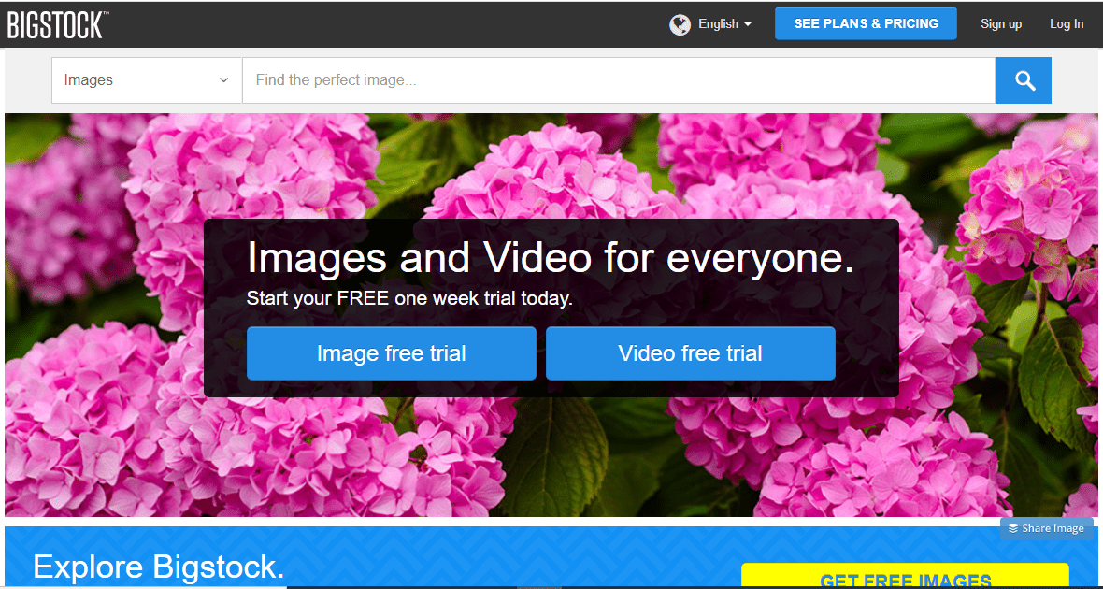Screen dimensions: 1103x589
Task: Open the Log In link
Action: tap(1067, 24)
